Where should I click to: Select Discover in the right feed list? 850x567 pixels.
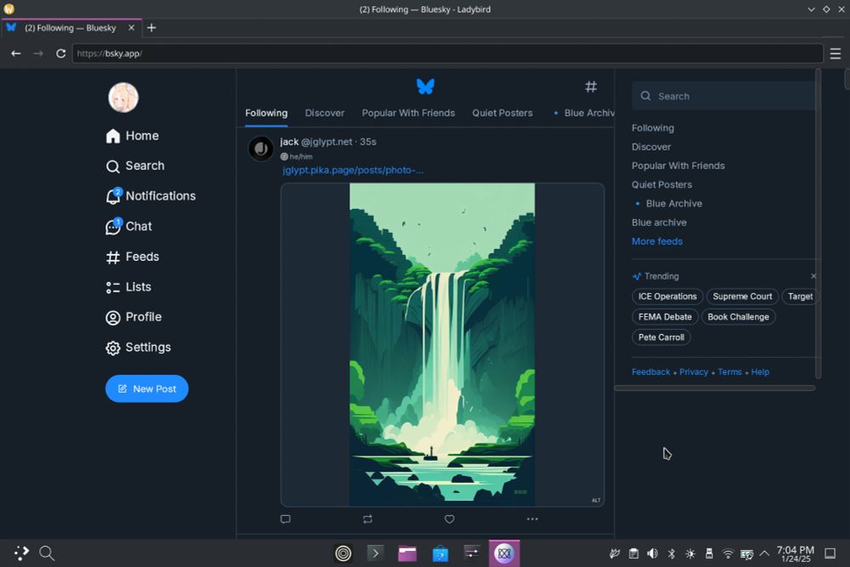[651, 147]
